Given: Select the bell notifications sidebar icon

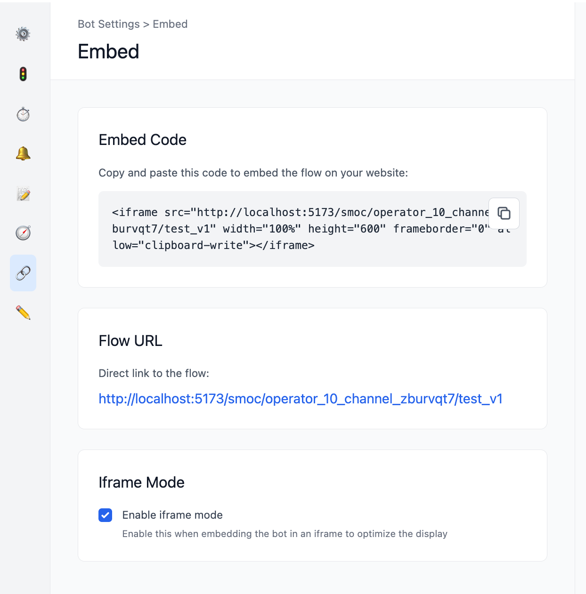Looking at the screenshot, I should (23, 153).
